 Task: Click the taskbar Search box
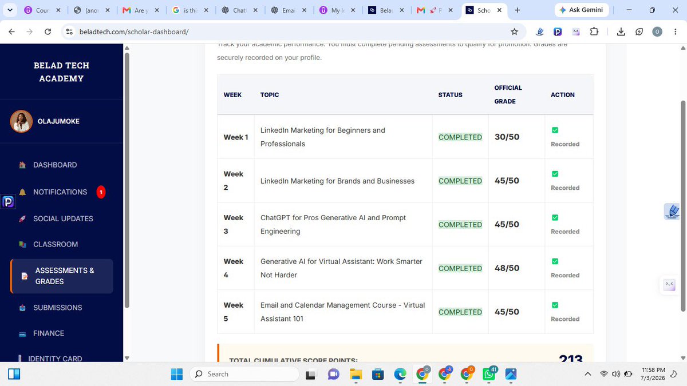coord(244,374)
